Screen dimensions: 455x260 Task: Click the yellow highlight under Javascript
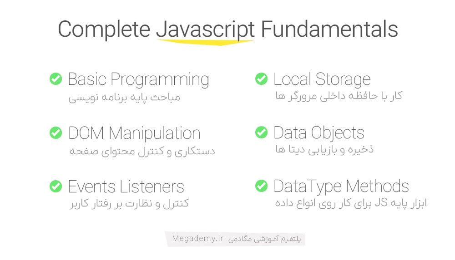pyautogui.click(x=206, y=43)
